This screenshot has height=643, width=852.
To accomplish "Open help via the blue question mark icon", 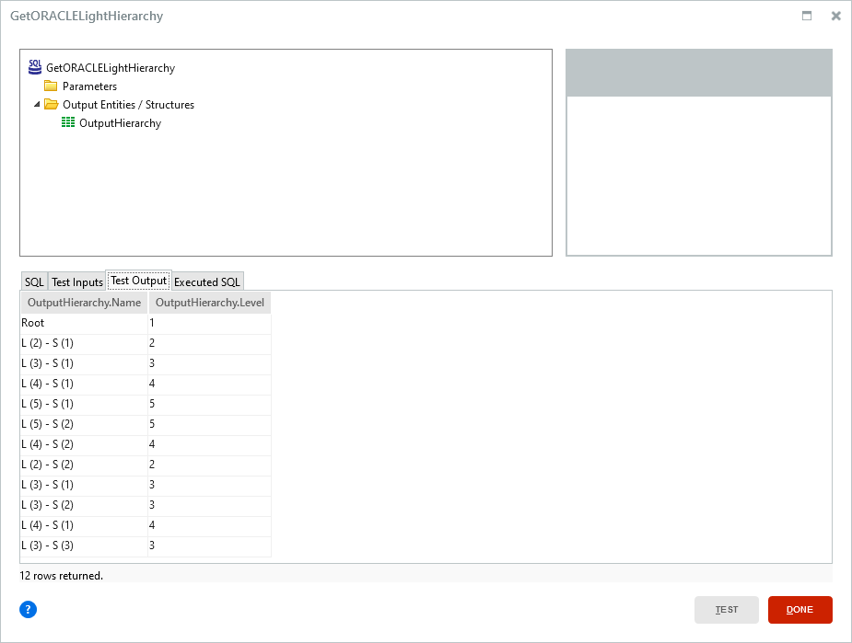I will 28,609.
